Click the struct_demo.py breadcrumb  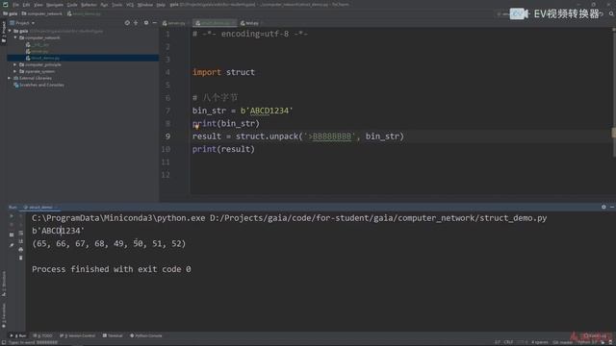pos(84,13)
